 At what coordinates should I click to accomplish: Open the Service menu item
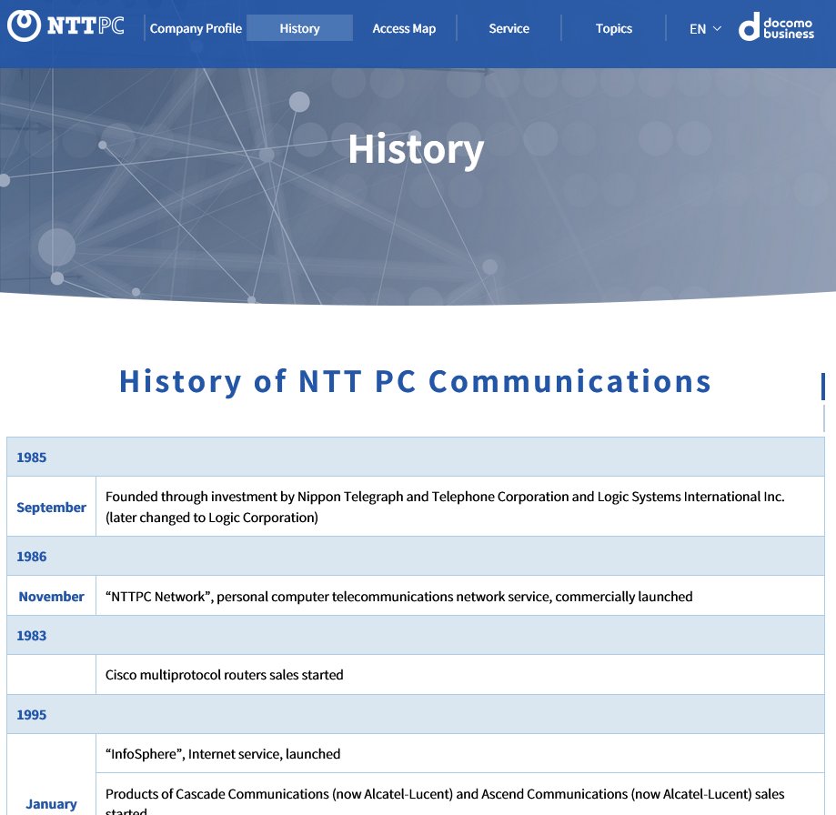pos(509,28)
